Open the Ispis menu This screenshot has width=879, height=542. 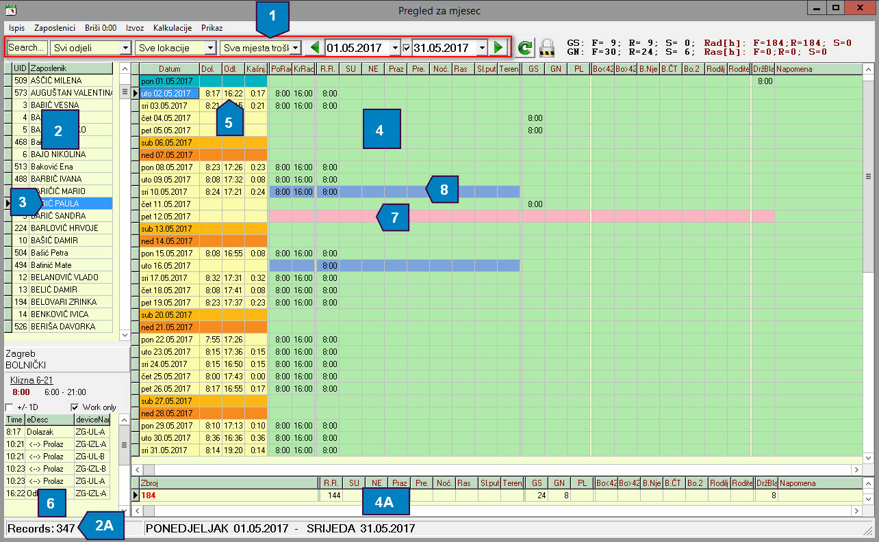(x=16, y=28)
